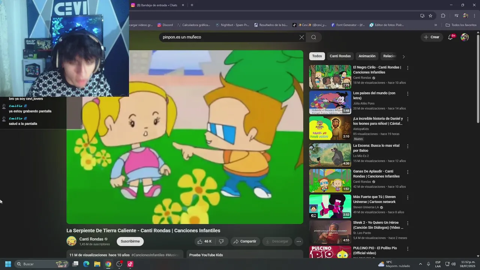Select the Animación filter chip

pyautogui.click(x=367, y=56)
